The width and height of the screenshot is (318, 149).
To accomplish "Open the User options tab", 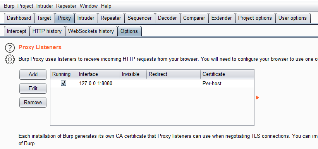I will pyautogui.click(x=292, y=18).
